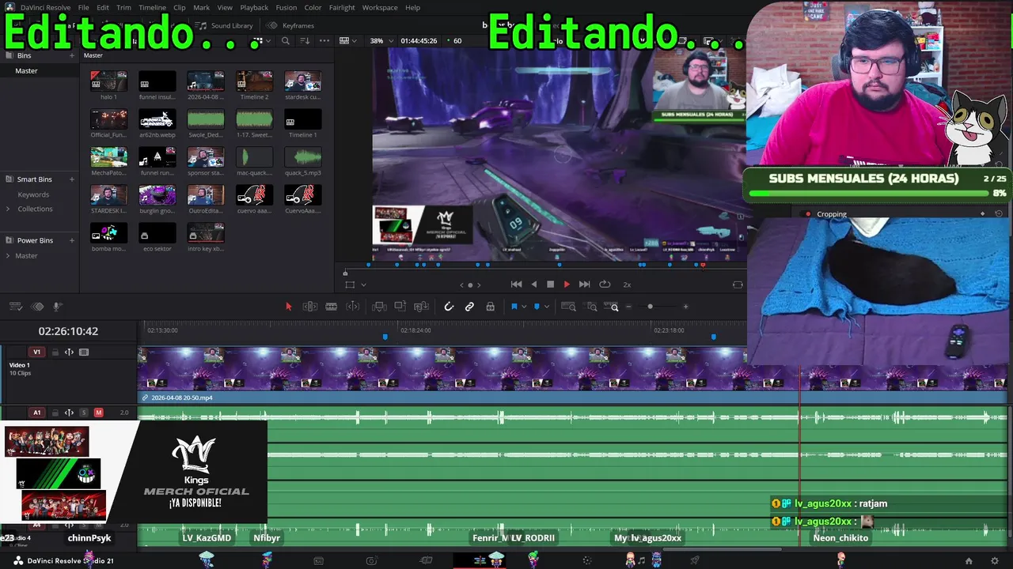This screenshot has height=569, width=1013.
Task: Click the Detail Zoom icon
Action: click(x=592, y=307)
